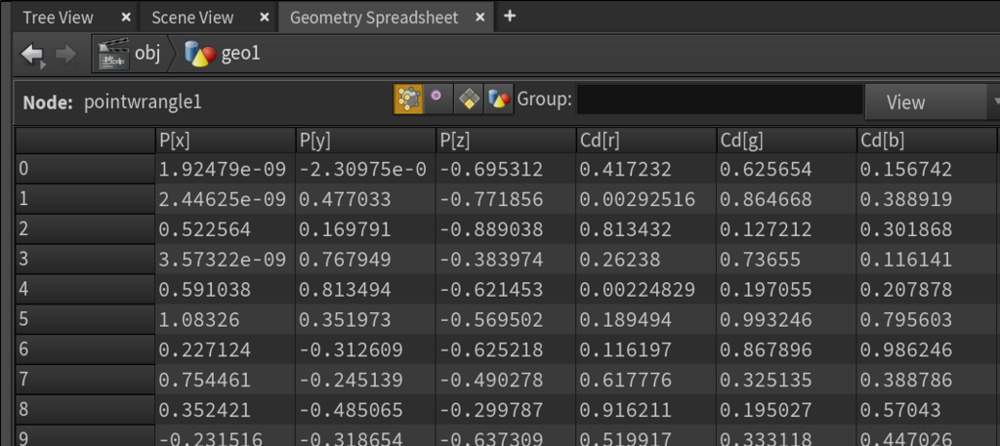Click cell value -0.889038
The width and height of the screenshot is (1000, 446).
(490, 229)
